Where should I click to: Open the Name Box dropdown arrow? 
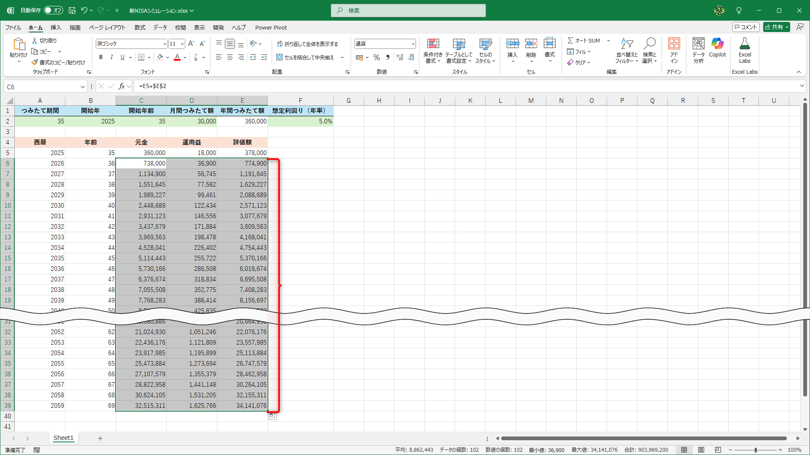click(83, 87)
